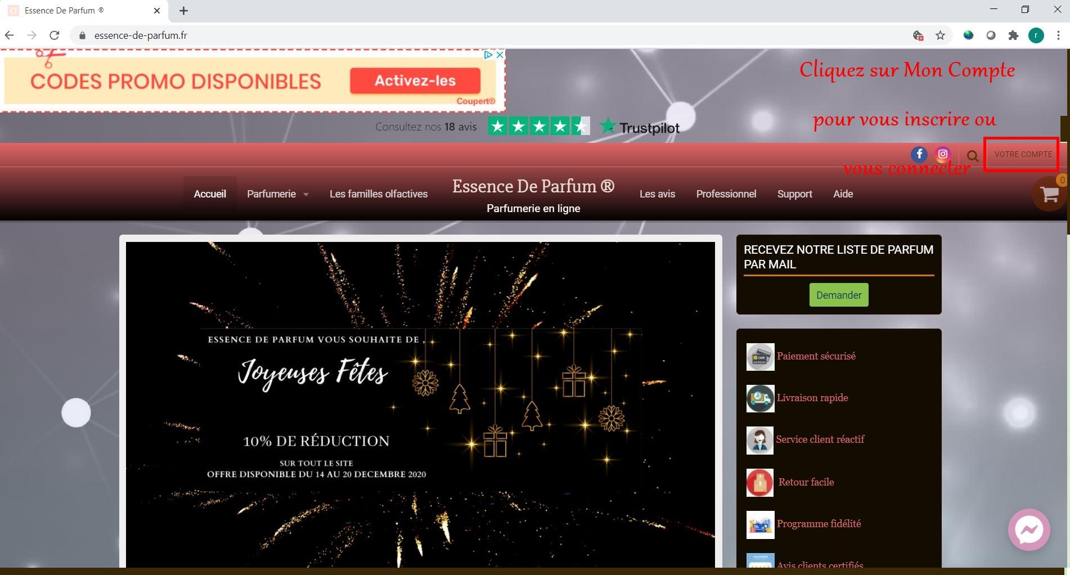Click the globe extension icon in toolbar

pos(968,35)
